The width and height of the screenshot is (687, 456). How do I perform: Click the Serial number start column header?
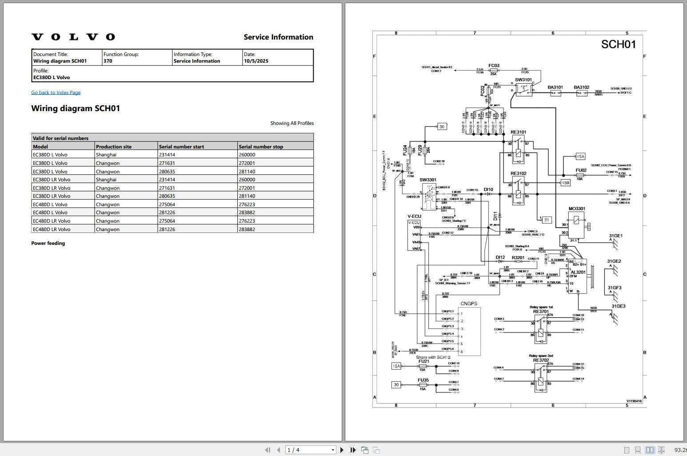point(181,146)
